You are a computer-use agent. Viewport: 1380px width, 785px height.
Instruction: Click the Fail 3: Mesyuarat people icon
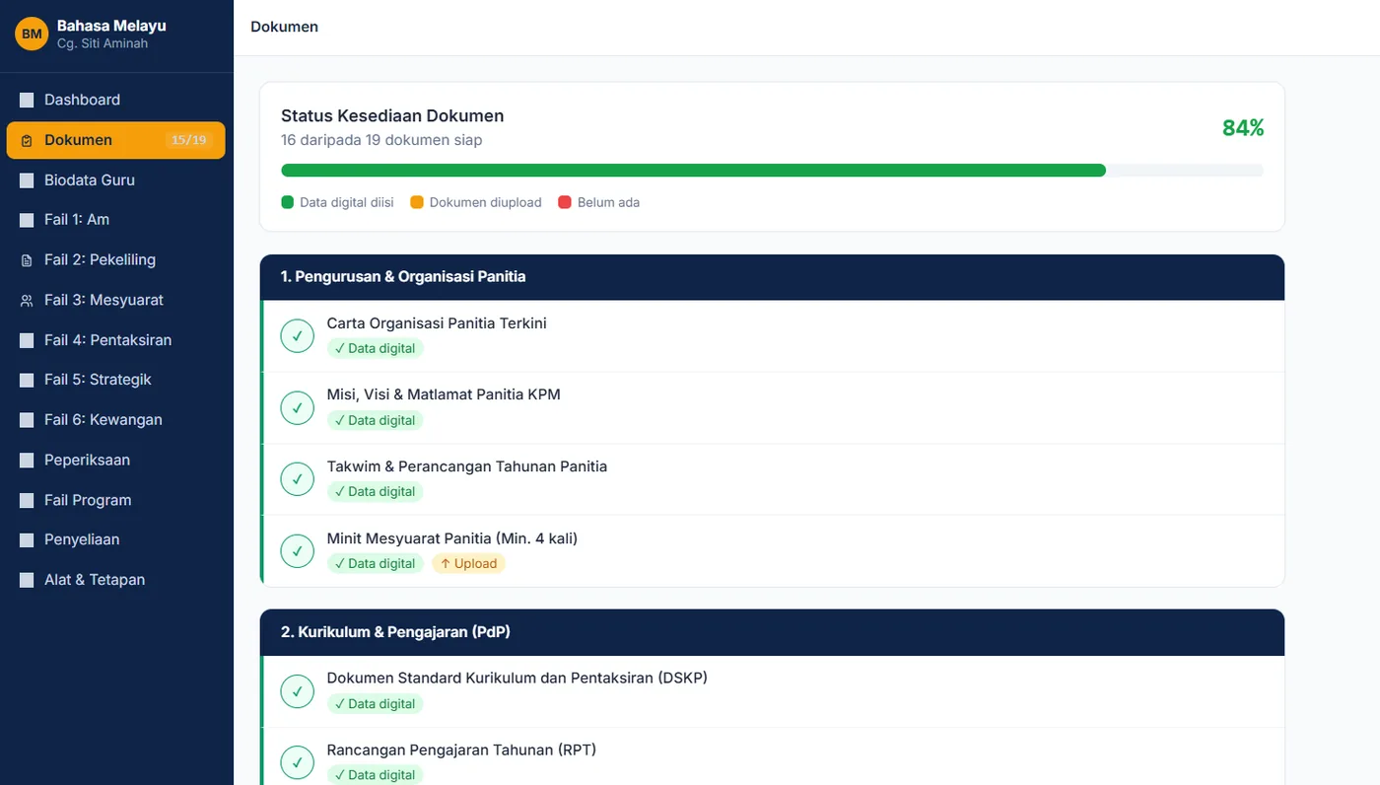pos(27,300)
